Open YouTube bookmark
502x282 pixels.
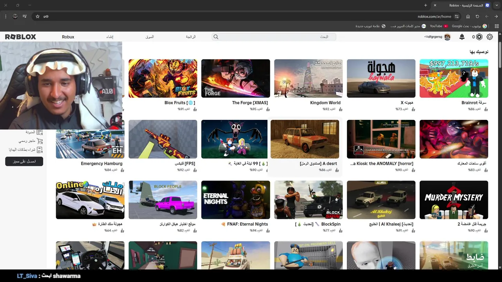pos(438,26)
